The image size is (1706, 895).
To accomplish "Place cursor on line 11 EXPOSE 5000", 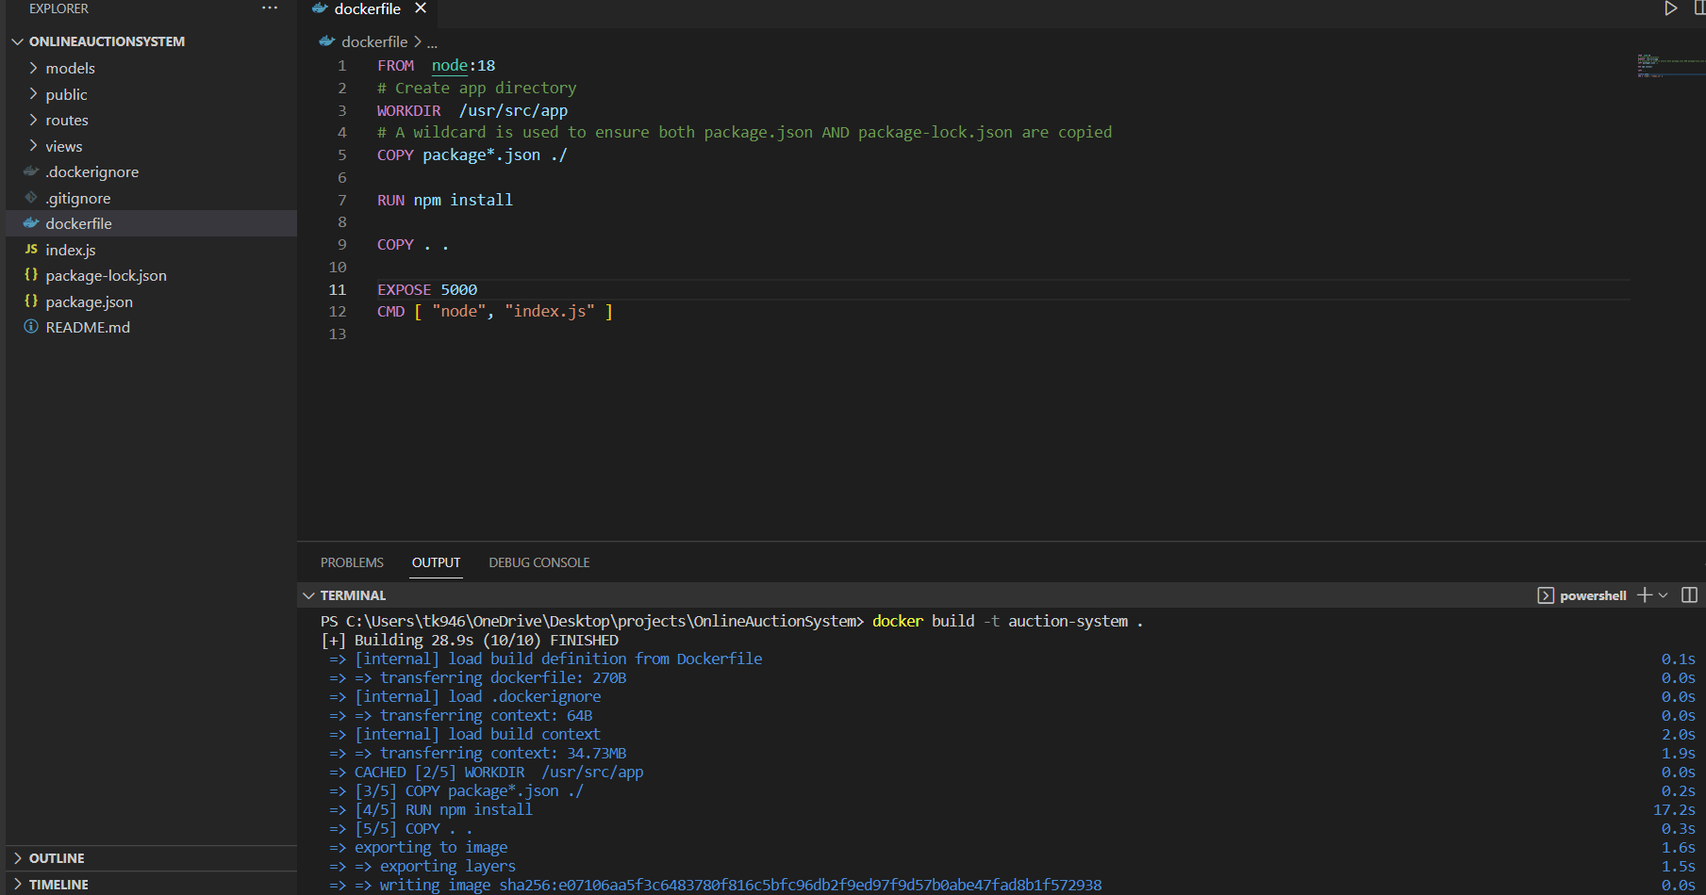I will pyautogui.click(x=427, y=289).
